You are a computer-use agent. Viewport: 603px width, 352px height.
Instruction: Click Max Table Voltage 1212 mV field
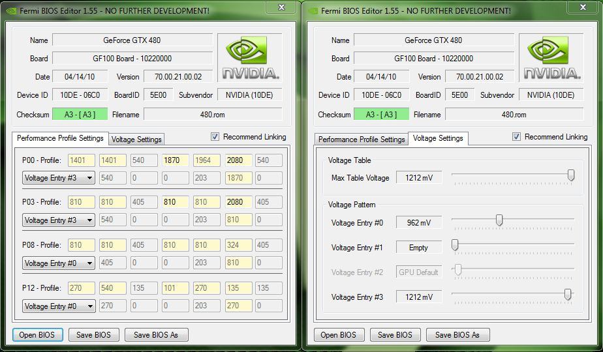point(419,177)
